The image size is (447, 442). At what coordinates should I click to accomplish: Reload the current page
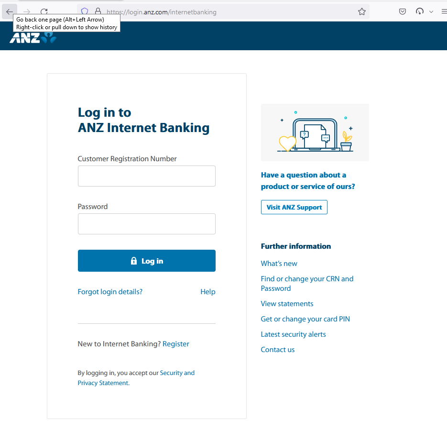[44, 11]
